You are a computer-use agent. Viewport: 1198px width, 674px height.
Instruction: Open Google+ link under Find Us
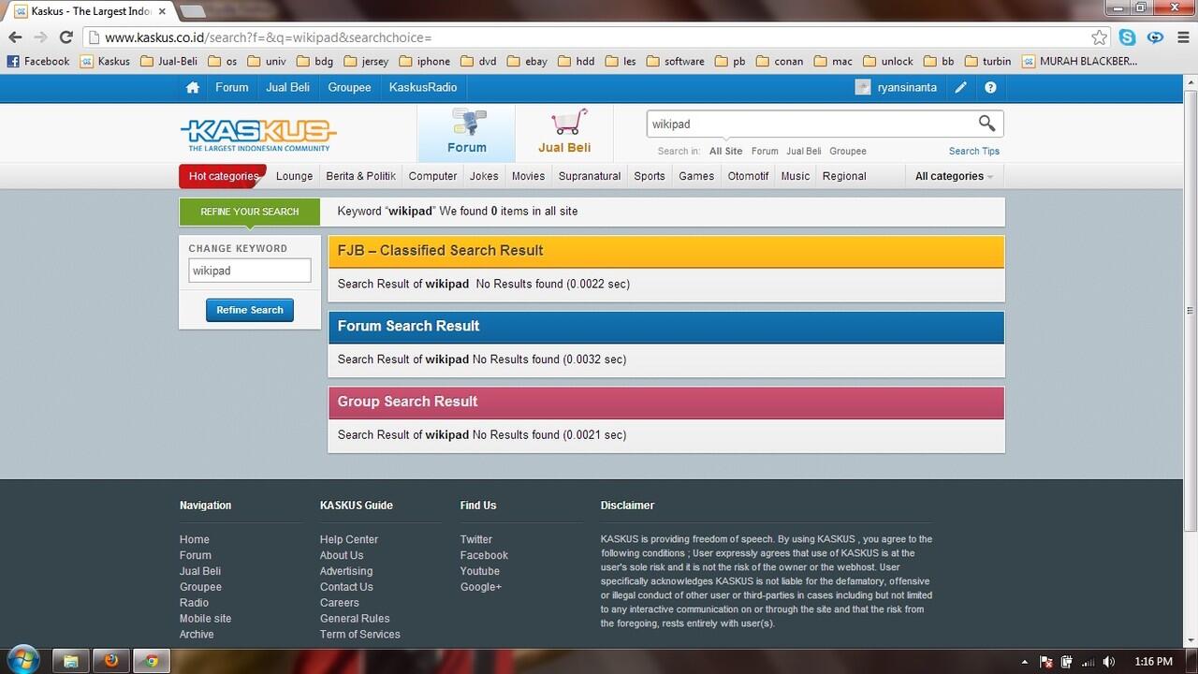[481, 587]
